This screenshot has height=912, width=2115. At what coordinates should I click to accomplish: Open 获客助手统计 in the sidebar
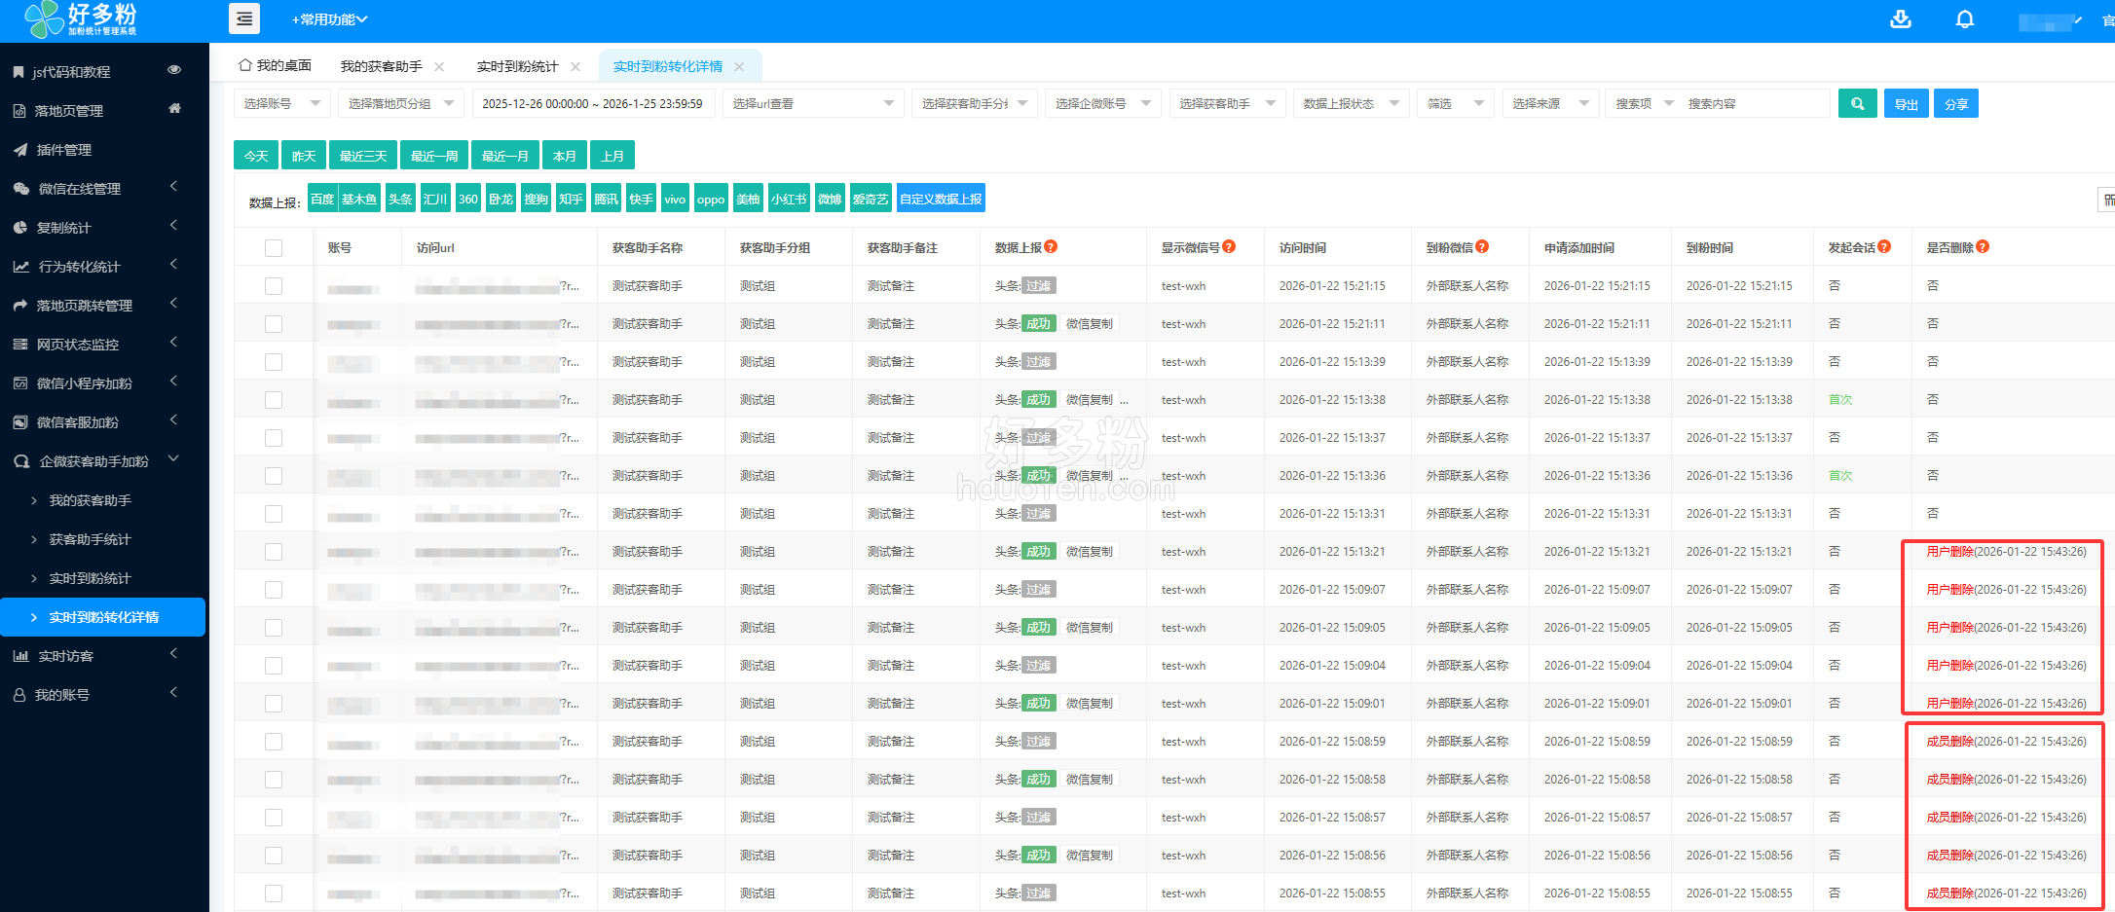(90, 539)
